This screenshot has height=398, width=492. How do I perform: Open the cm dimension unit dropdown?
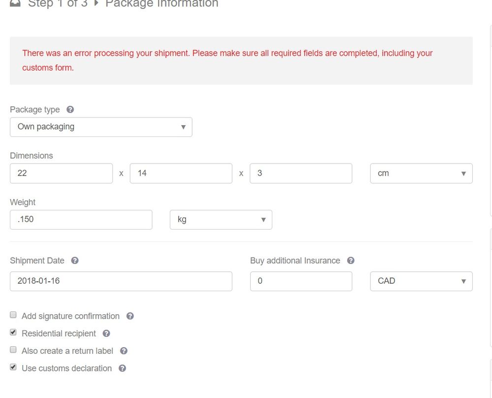coord(421,173)
